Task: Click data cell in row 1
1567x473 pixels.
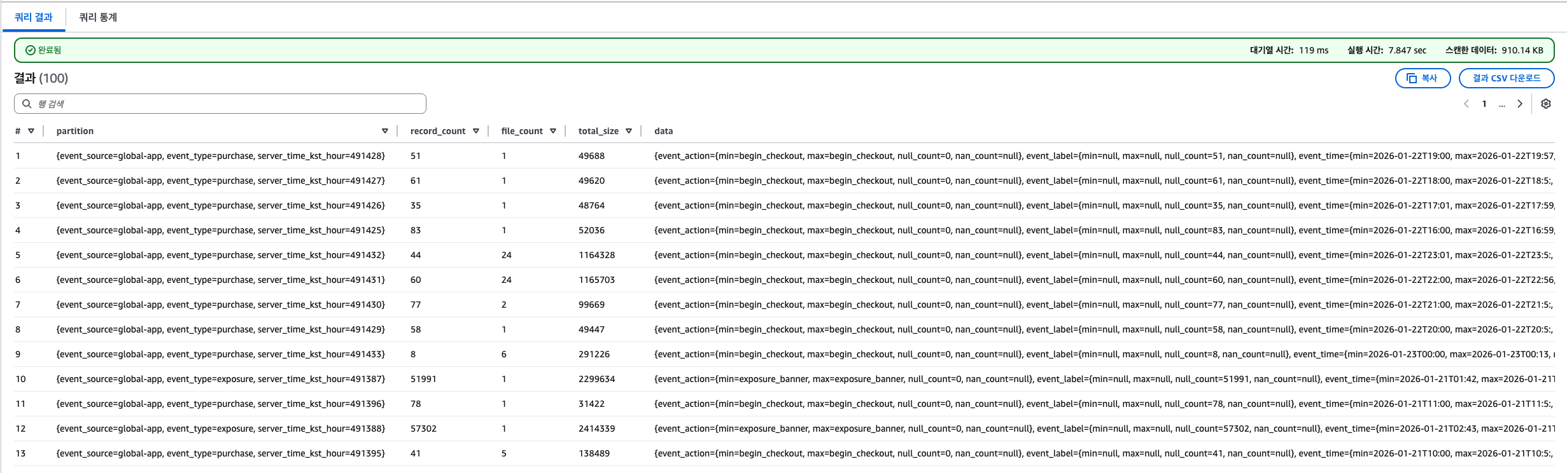Action: coord(1104,156)
